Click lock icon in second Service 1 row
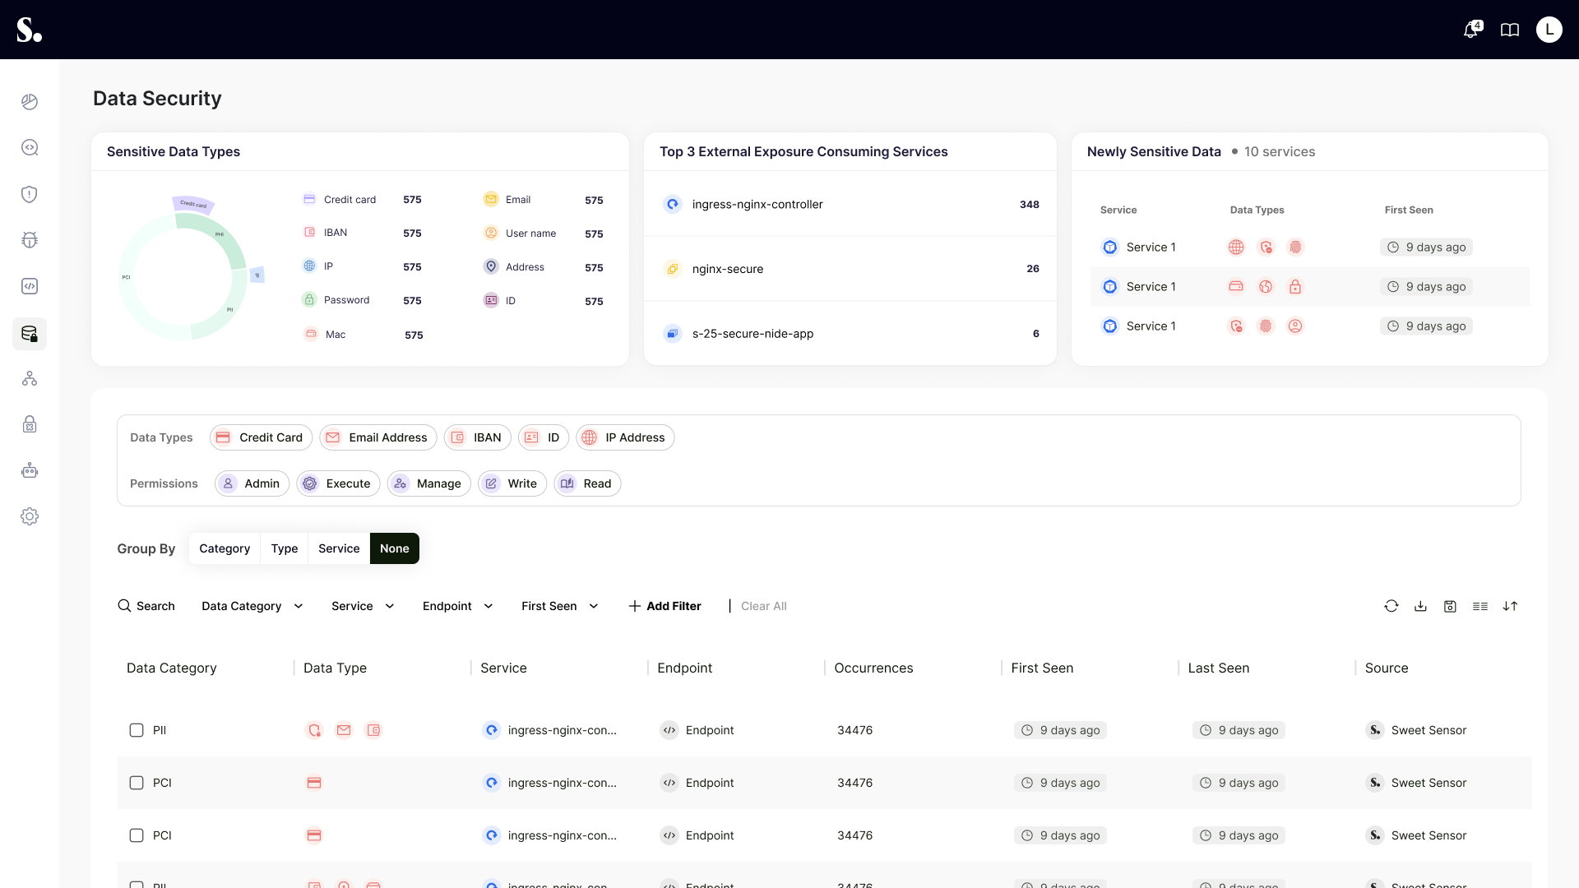Screen dimensions: 1579x888 click(x=1295, y=287)
